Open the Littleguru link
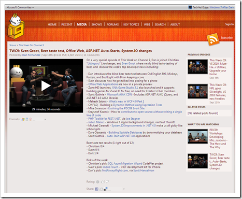The height and width of the screenshot is (199, 242). coord(93,63)
